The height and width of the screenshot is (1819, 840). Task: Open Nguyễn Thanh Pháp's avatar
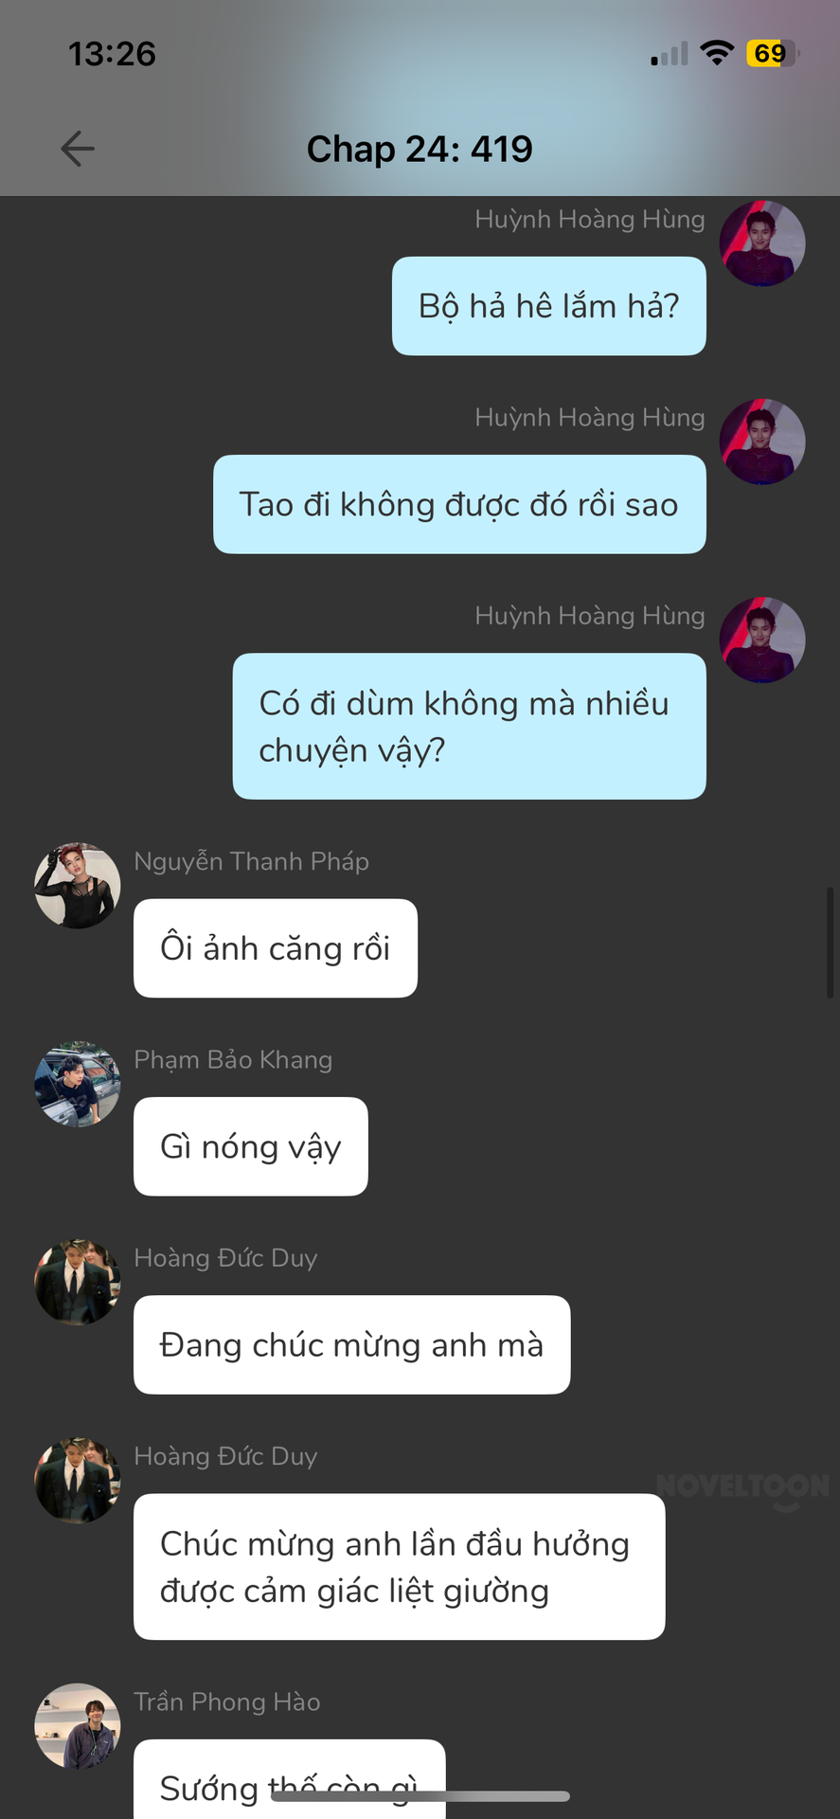78,886
